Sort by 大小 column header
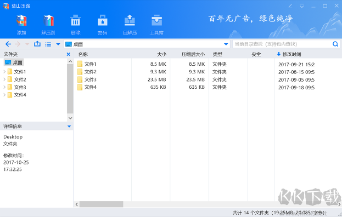342x217 pixels. tap(161, 54)
